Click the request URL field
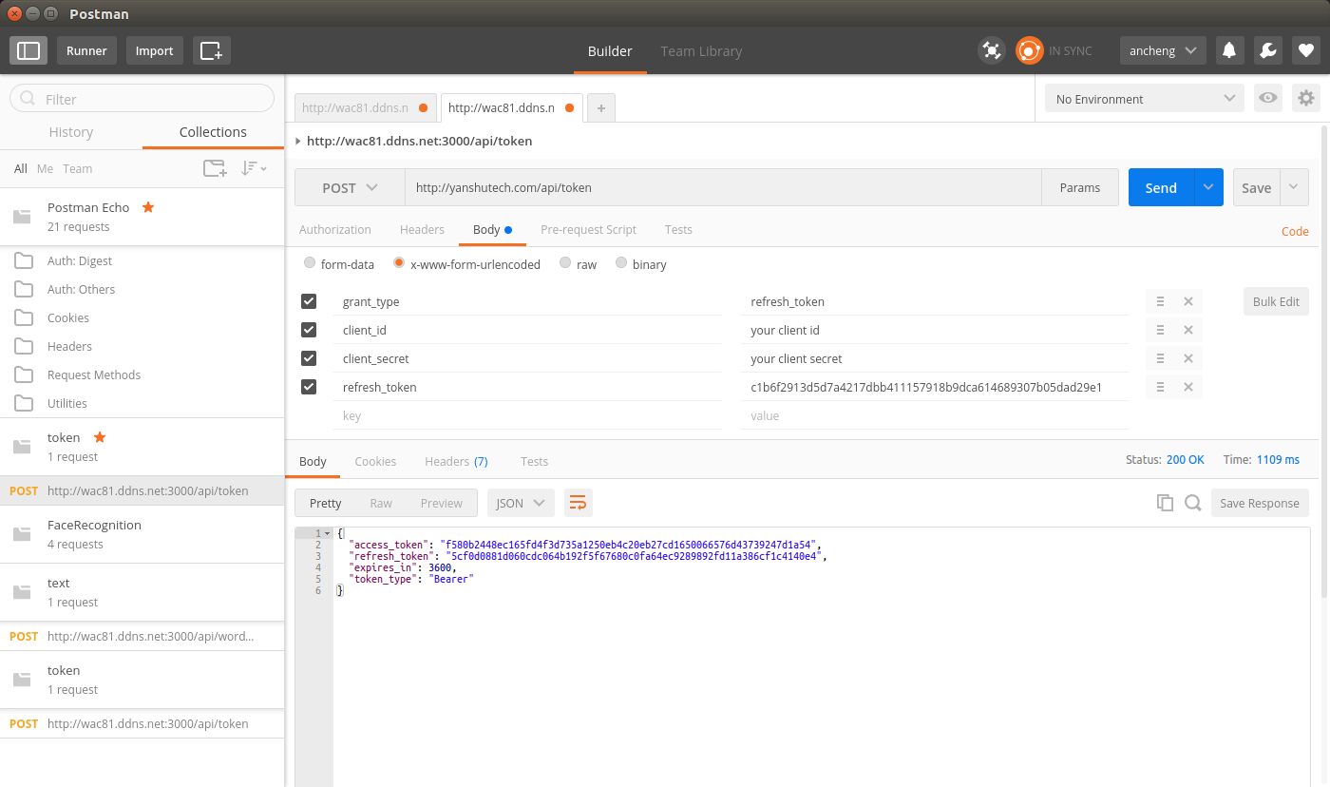 pos(723,187)
